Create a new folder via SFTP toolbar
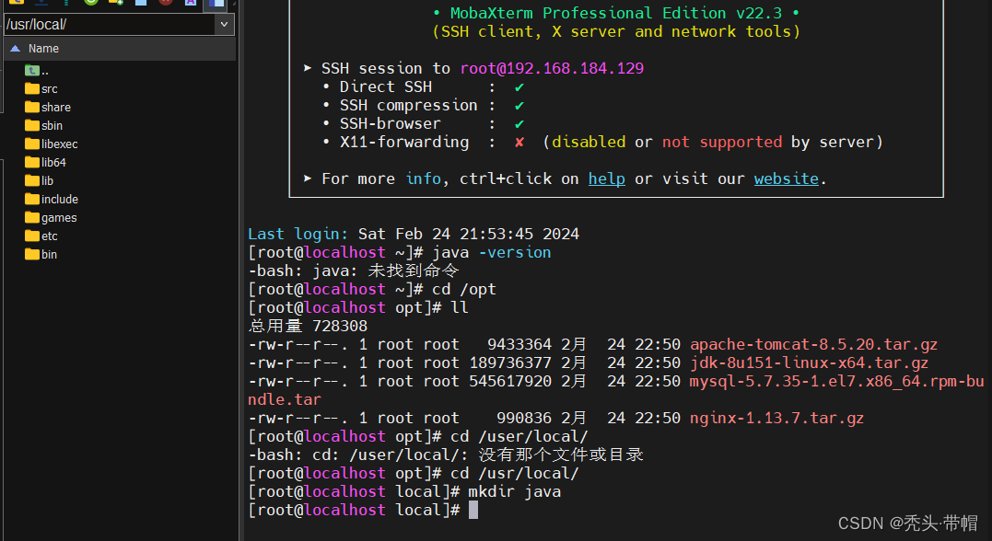 point(117,5)
